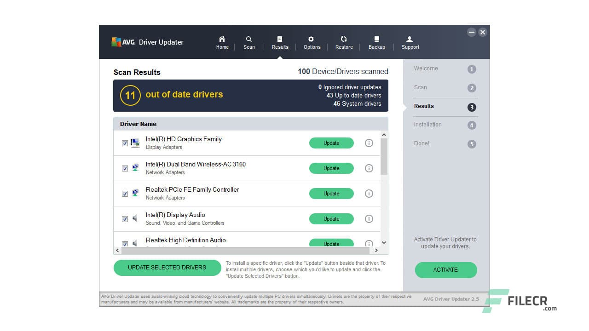
Task: Switch to the Results tab
Action: (280, 41)
